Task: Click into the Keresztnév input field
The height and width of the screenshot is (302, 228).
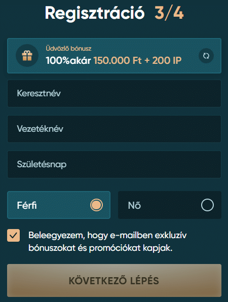Action: pos(114,93)
